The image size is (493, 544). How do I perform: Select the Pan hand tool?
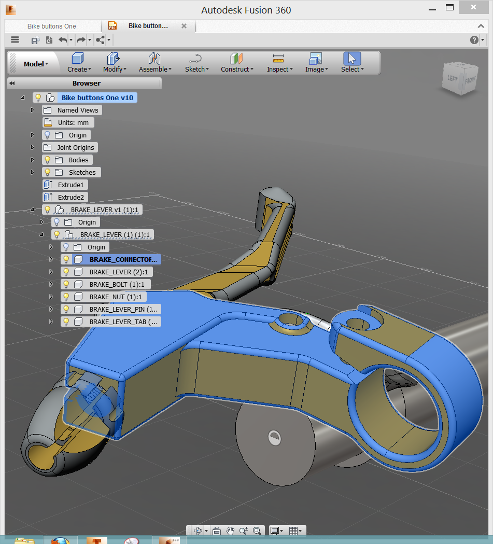pos(230,531)
